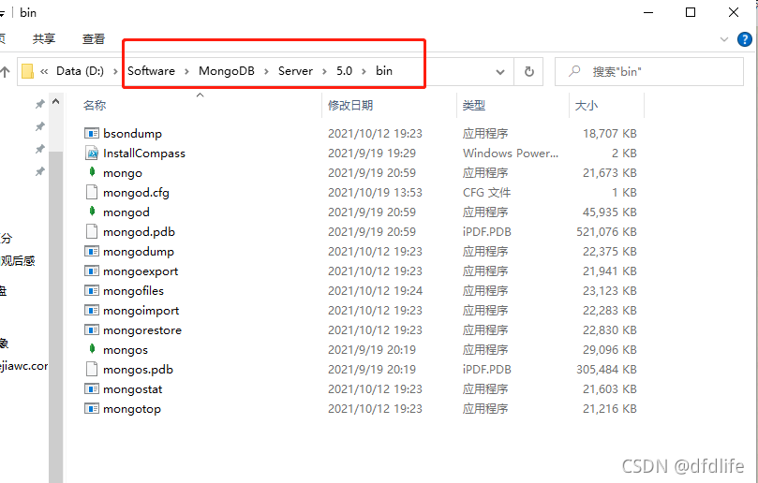The width and height of the screenshot is (758, 483).
Task: Open the 查看 ribbon tab
Action: click(x=94, y=38)
